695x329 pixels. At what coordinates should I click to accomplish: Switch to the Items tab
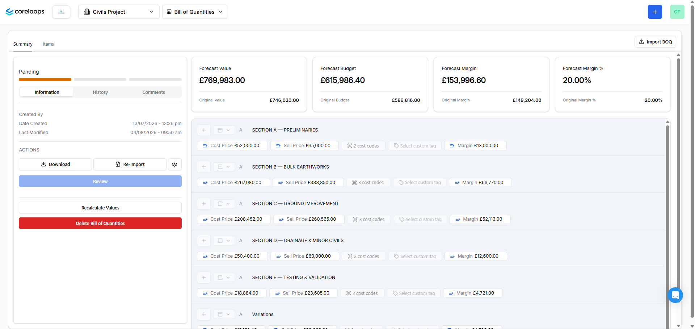(48, 44)
